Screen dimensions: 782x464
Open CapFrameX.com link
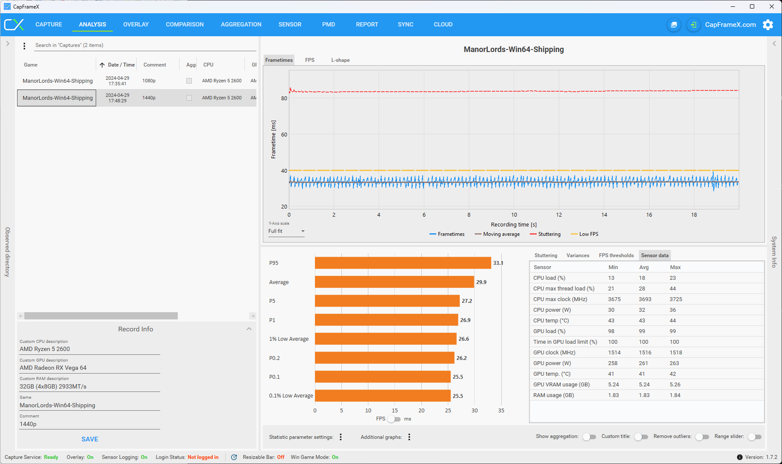point(730,25)
